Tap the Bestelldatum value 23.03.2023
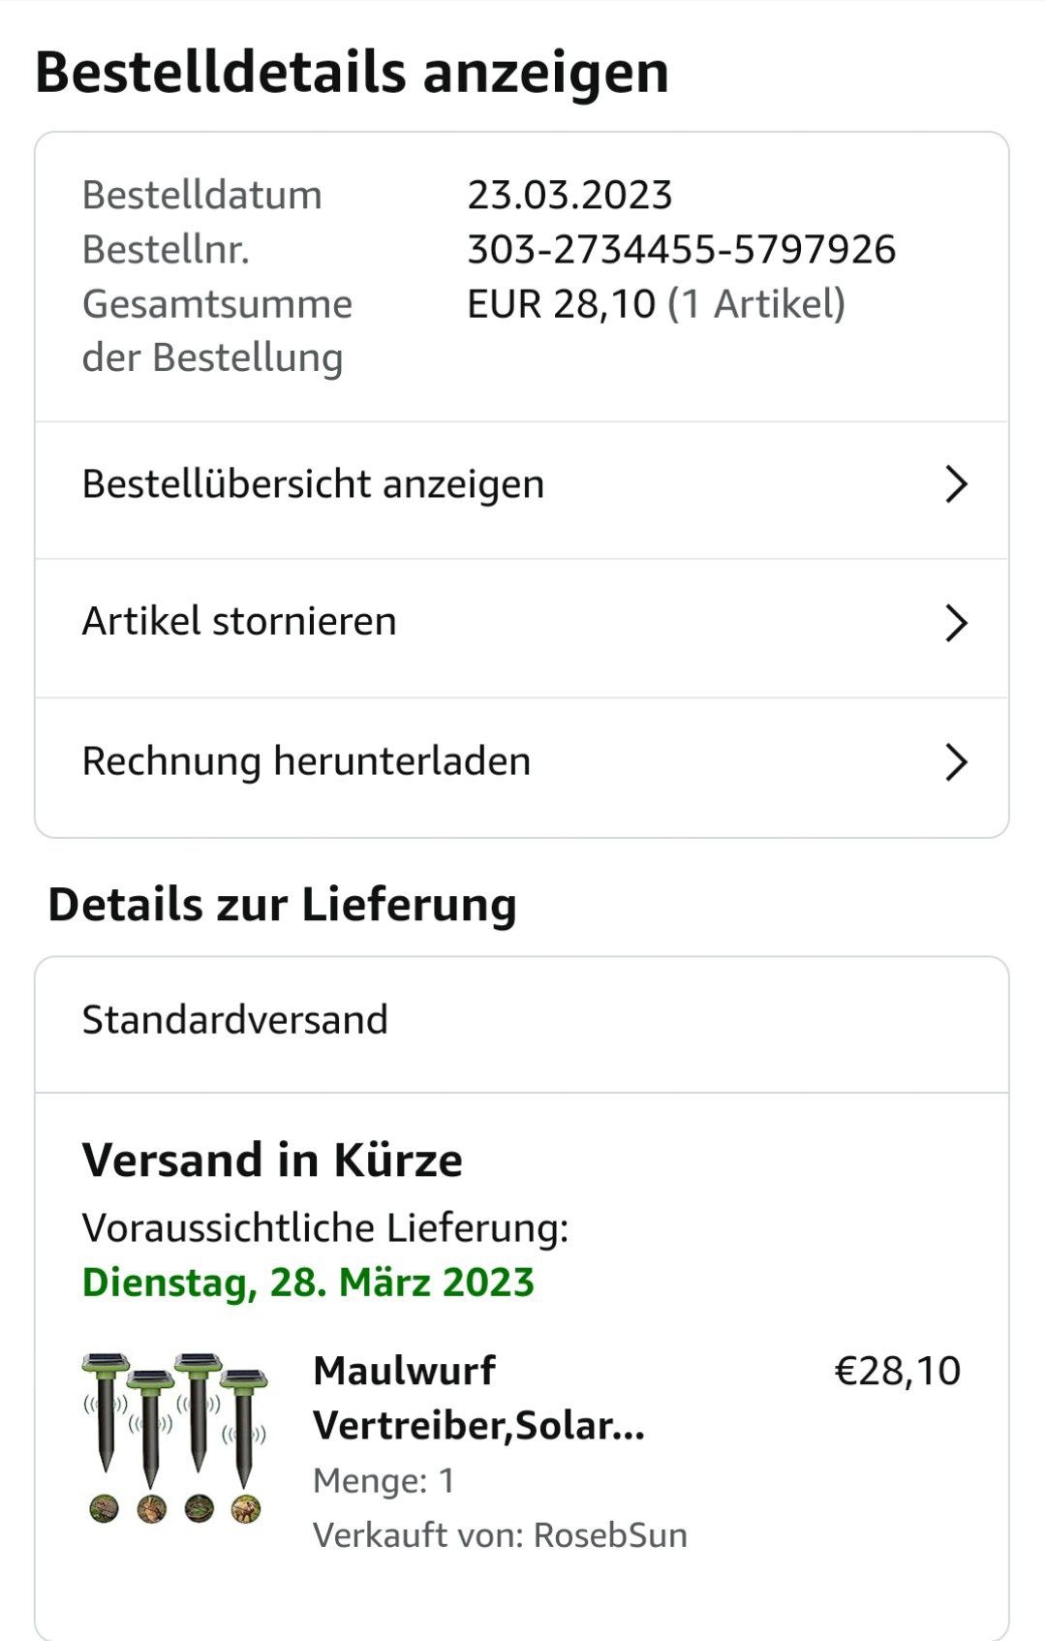 click(569, 196)
